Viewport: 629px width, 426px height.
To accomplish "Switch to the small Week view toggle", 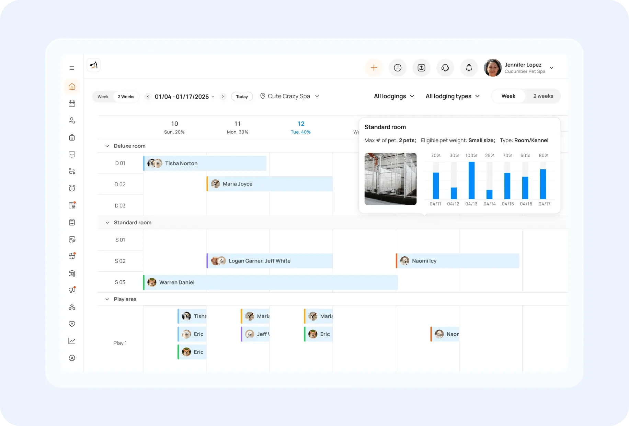I will point(103,97).
